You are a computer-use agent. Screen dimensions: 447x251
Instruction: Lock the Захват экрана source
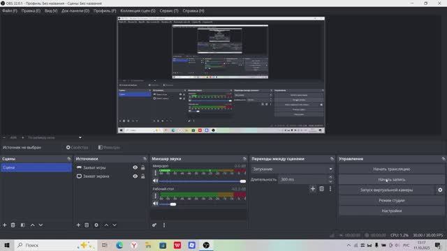click(x=142, y=176)
